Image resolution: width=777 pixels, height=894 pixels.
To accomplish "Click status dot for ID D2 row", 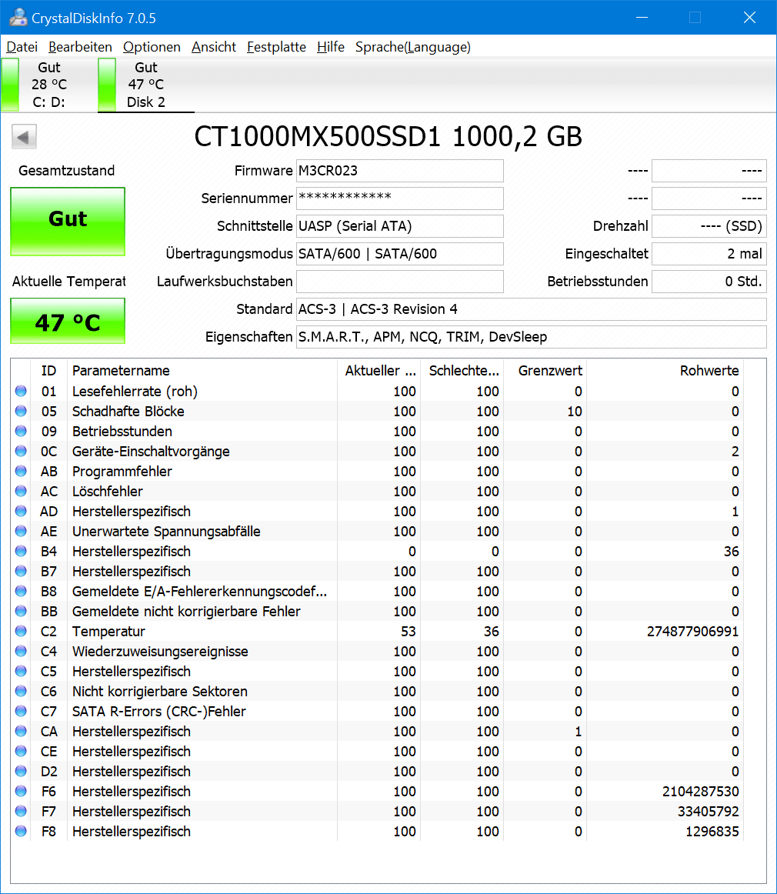I will [x=21, y=771].
